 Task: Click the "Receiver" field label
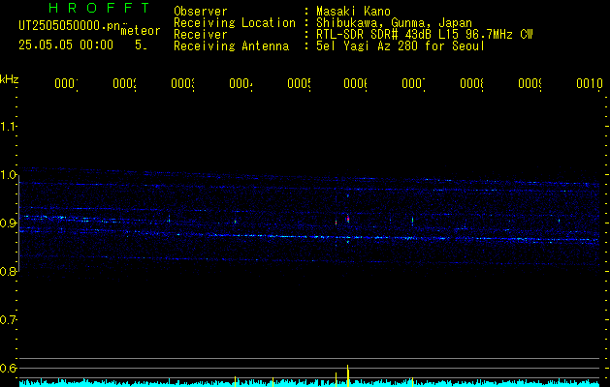[201, 35]
